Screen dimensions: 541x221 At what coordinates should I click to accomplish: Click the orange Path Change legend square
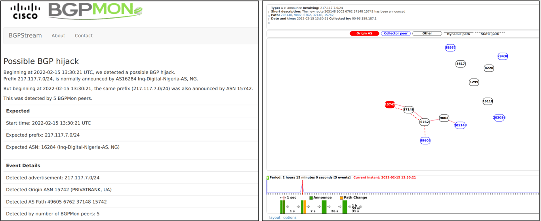(341, 198)
